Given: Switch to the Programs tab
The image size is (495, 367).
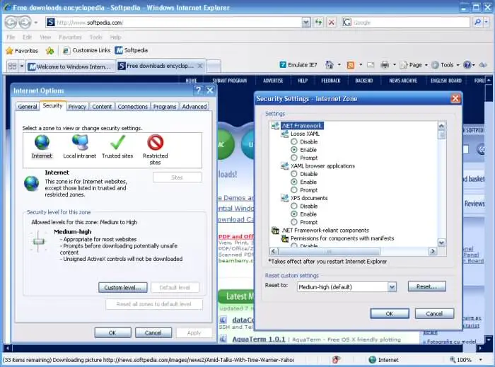Looking at the screenshot, I should [x=165, y=107].
